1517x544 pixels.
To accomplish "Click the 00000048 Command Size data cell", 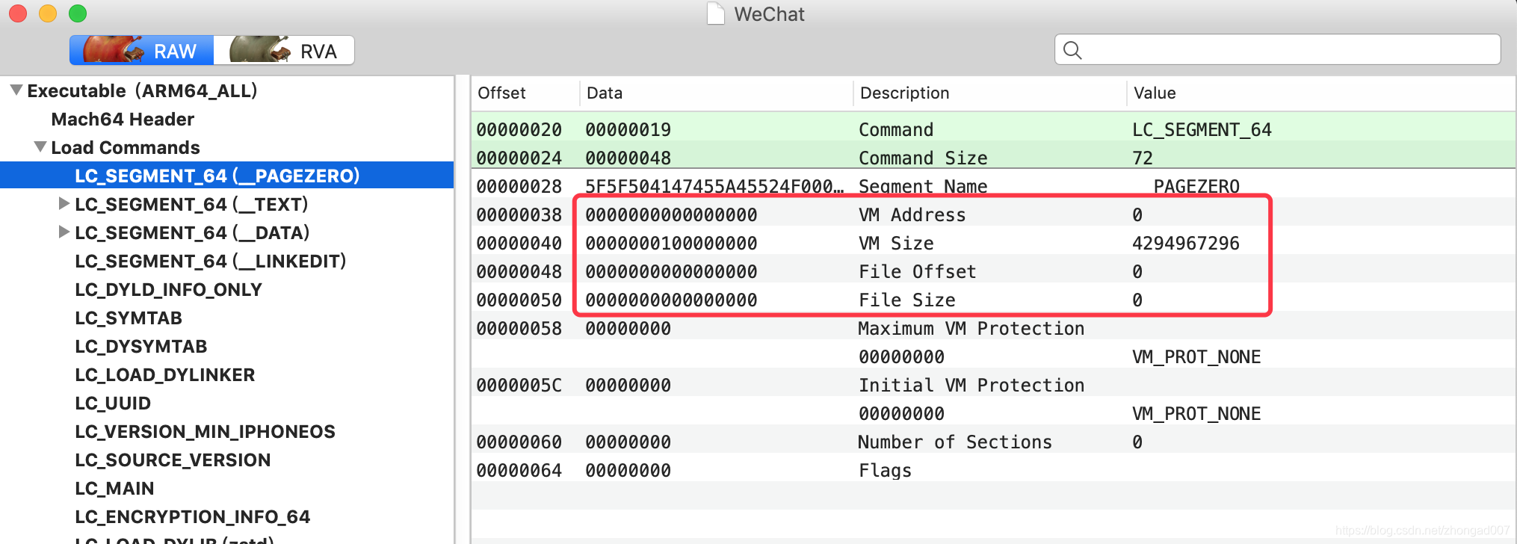I will click(628, 158).
